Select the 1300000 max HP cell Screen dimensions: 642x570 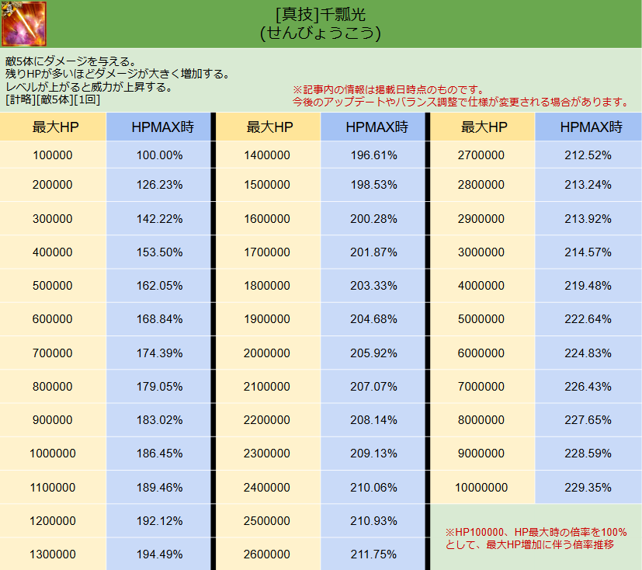click(x=53, y=554)
